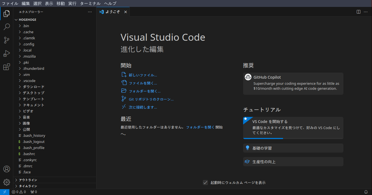Image resolution: width=372 pixels, height=195 pixels.
Task: Open the 表示 menu
Action: tap(49, 4)
